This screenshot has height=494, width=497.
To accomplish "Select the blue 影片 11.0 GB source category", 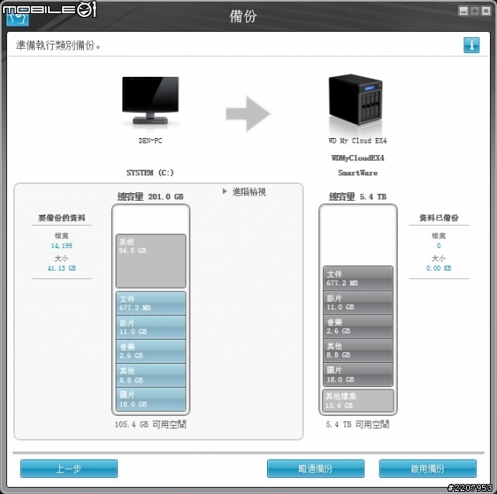I will pyautogui.click(x=151, y=327).
